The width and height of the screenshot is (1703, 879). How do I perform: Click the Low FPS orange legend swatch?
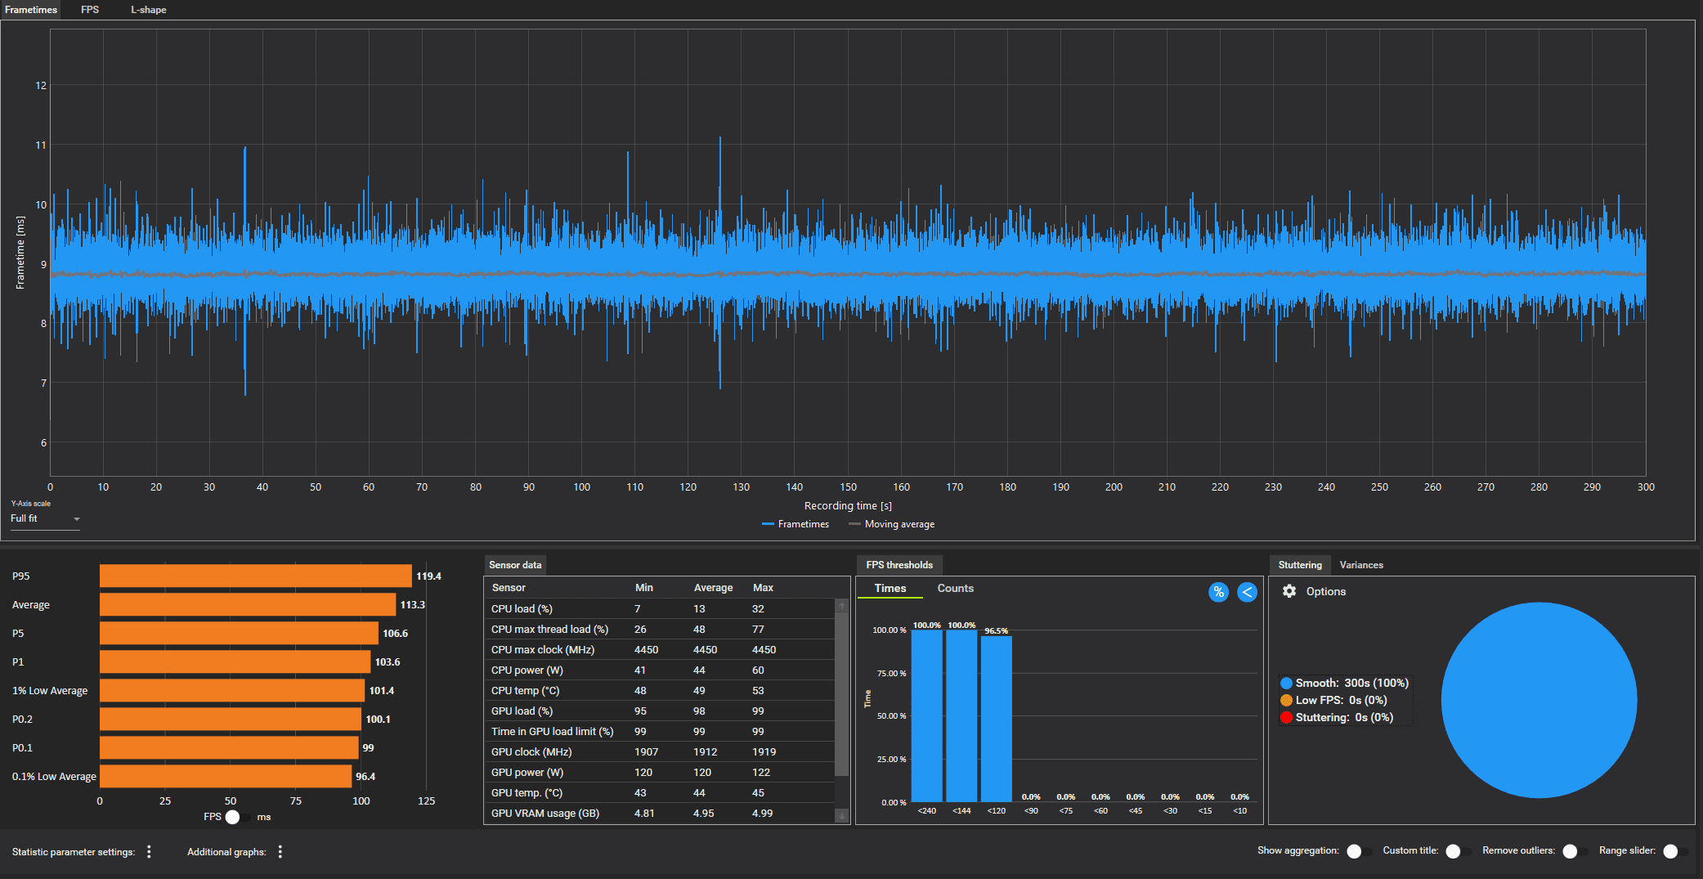tap(1286, 701)
